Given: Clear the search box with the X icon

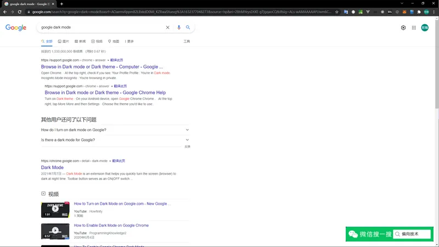Looking at the screenshot, I should (x=167, y=27).
